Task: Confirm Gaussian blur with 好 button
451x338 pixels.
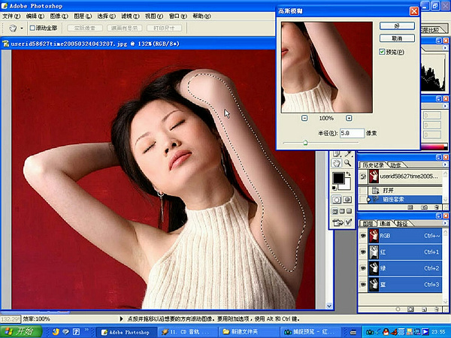Action: [397, 26]
